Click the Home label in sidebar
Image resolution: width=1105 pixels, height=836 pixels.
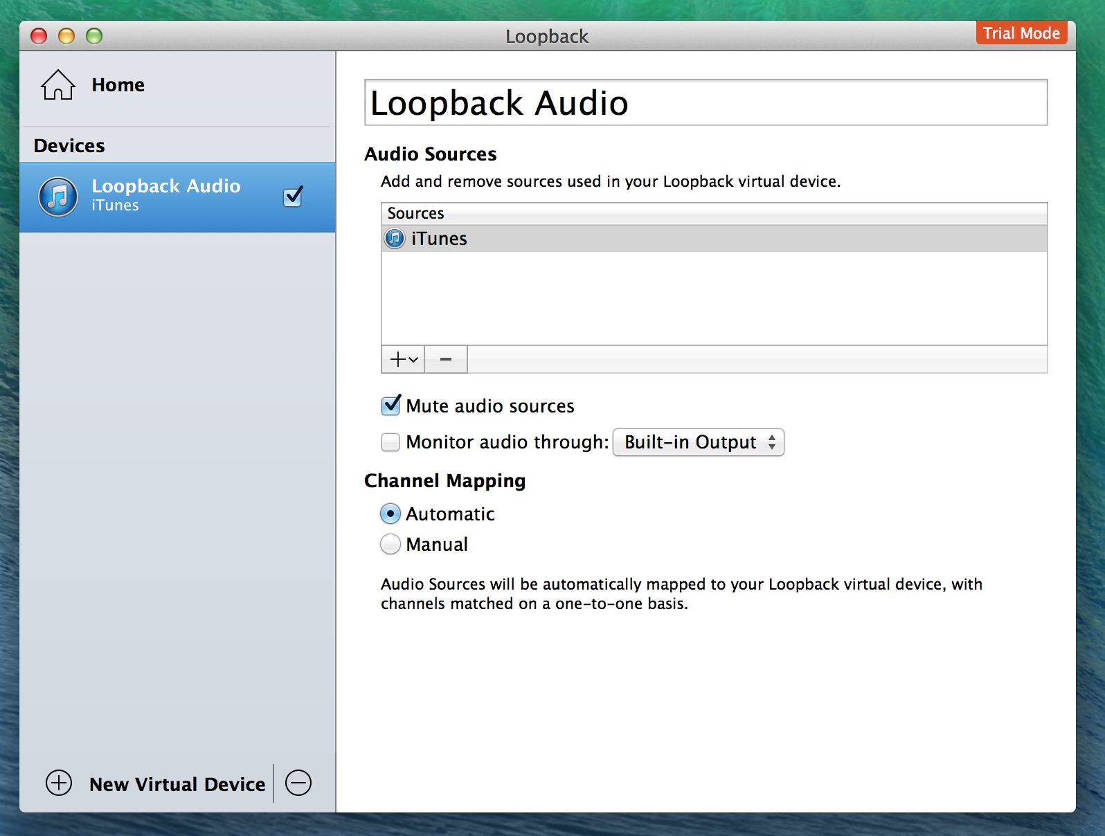point(118,85)
